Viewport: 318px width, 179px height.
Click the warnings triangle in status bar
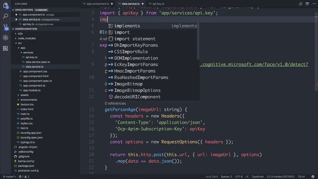tap(25, 177)
